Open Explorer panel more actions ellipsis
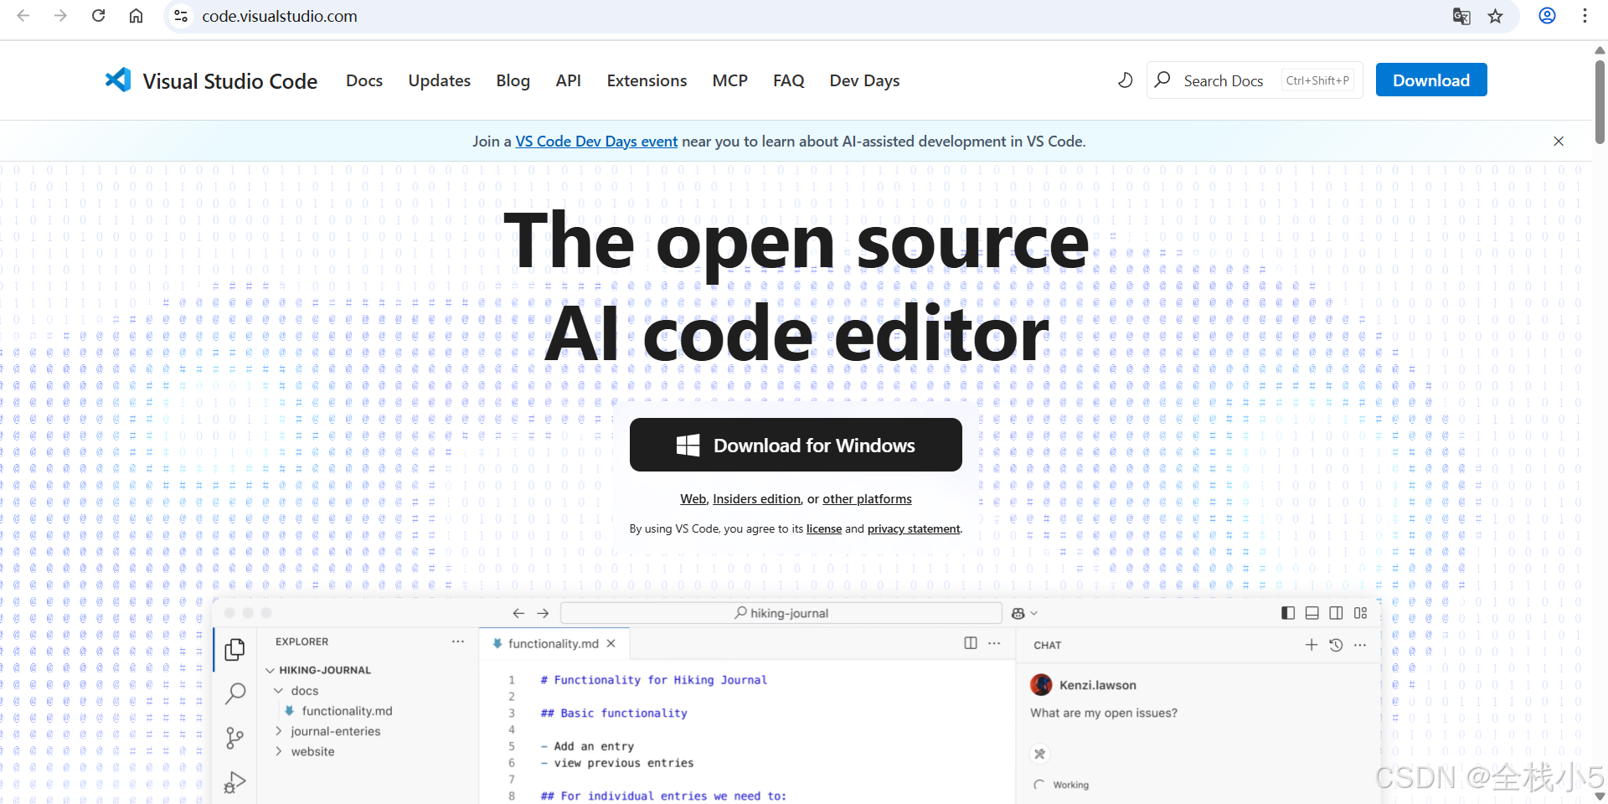Screen dimensions: 1608x804 tap(458, 642)
